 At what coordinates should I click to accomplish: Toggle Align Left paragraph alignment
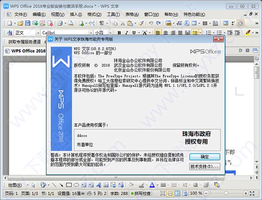coord(158,33)
